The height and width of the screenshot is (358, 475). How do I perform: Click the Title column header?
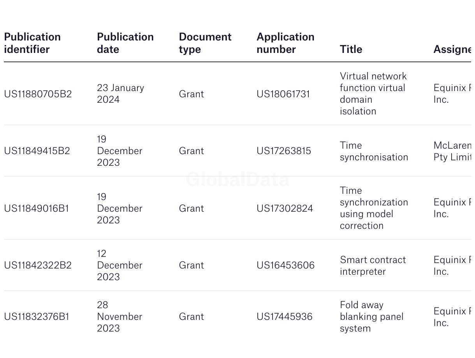351,49
